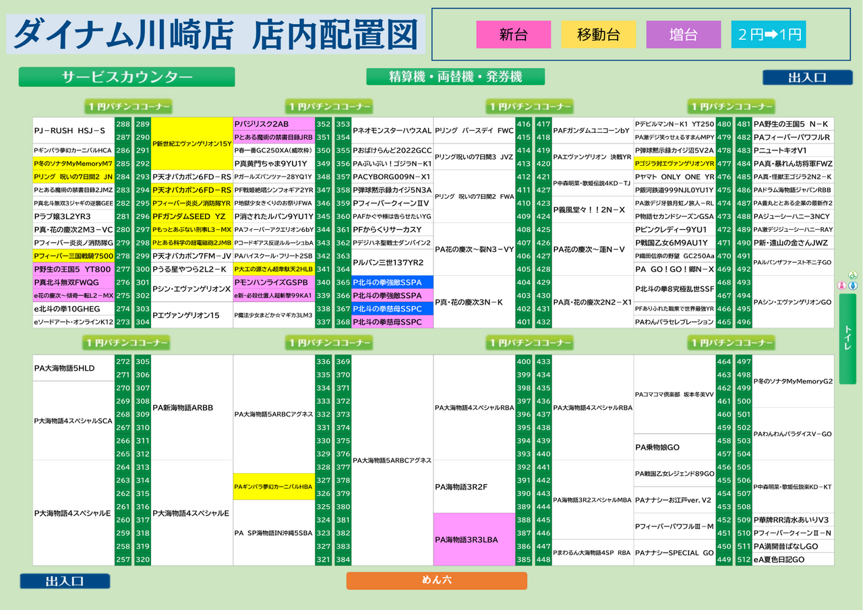This screenshot has width=863, height=610.
Task: Select the pink 新台 legend swatch
Action: coord(513,35)
